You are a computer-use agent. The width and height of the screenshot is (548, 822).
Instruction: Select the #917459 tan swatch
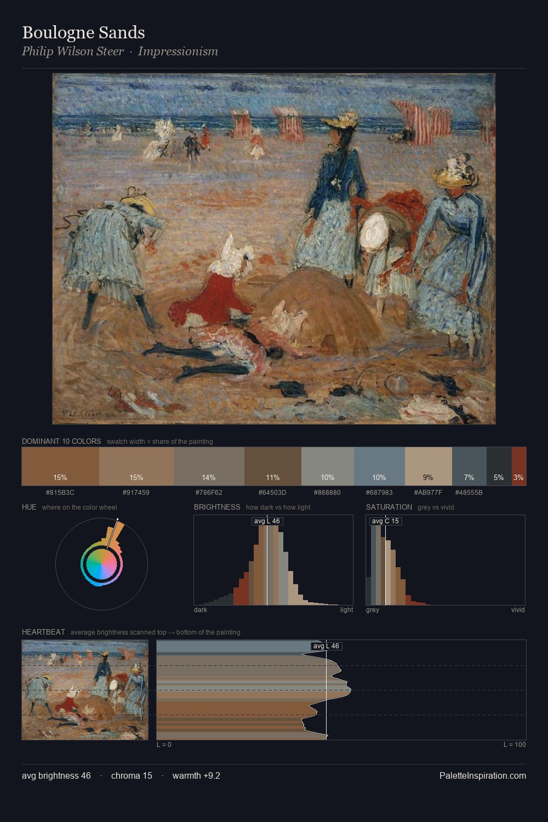coord(136,466)
